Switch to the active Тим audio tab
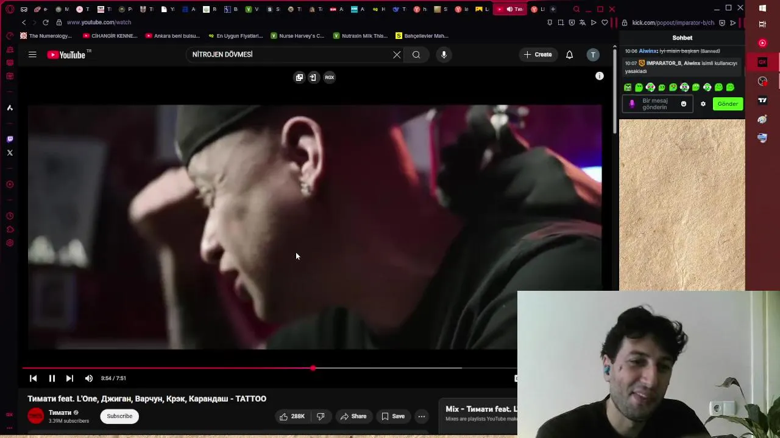This screenshot has height=438, width=780. 510,9
